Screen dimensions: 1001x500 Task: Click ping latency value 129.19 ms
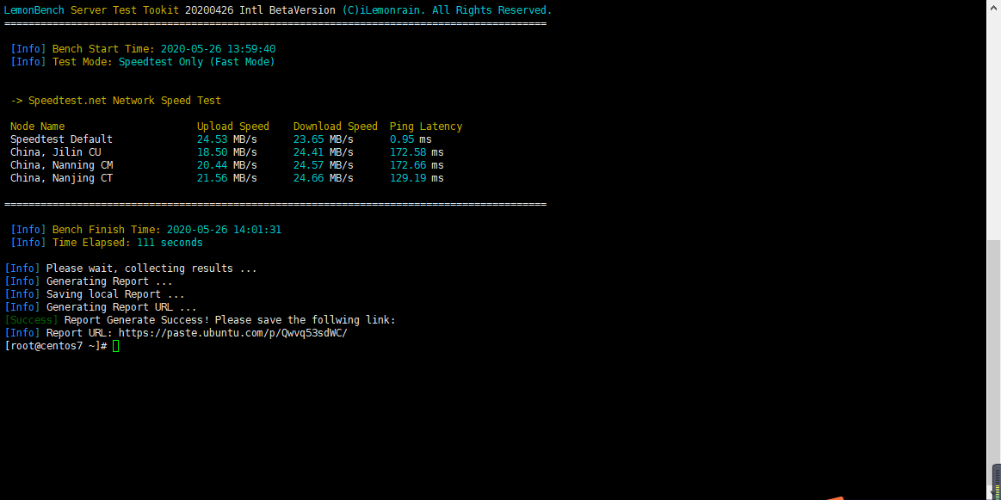(417, 177)
